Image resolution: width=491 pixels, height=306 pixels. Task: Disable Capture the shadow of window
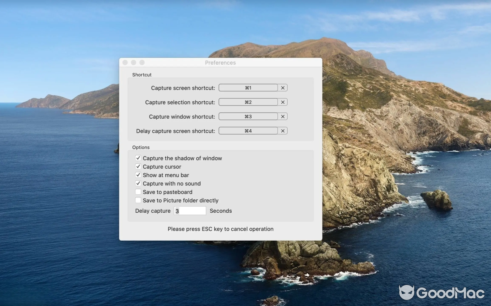point(138,158)
